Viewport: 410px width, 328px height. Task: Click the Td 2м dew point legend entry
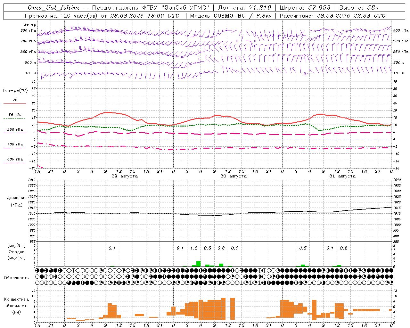[x=15, y=115]
